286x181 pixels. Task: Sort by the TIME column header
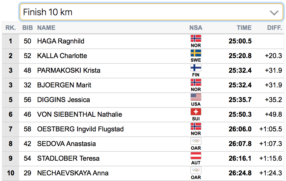click(244, 28)
